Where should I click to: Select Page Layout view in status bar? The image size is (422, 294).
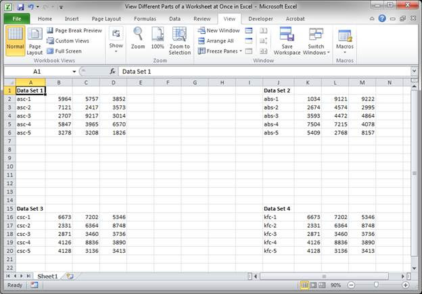point(313,285)
